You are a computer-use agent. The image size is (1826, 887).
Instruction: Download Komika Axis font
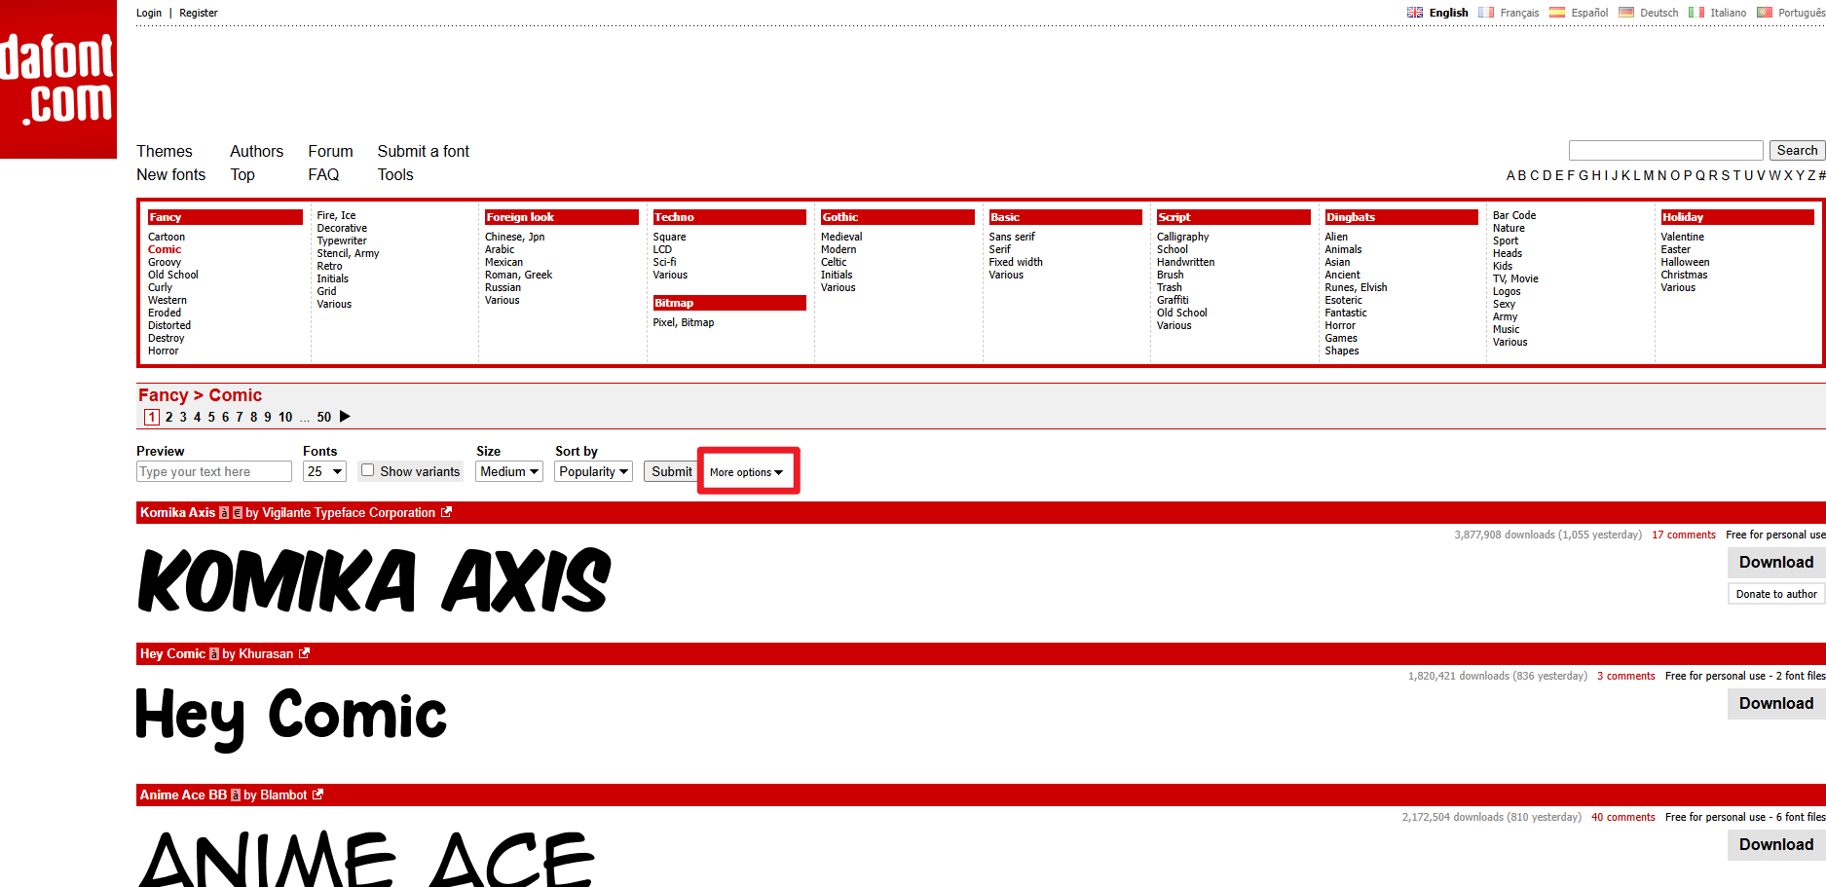[1776, 562]
